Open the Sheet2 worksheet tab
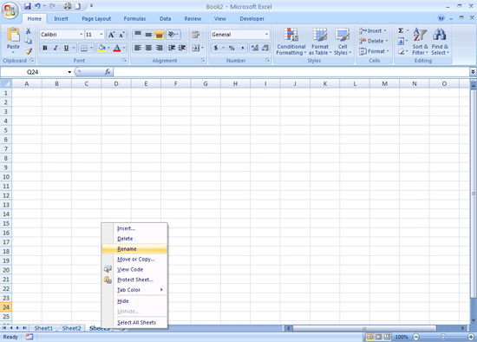477x342 pixels. click(71, 328)
